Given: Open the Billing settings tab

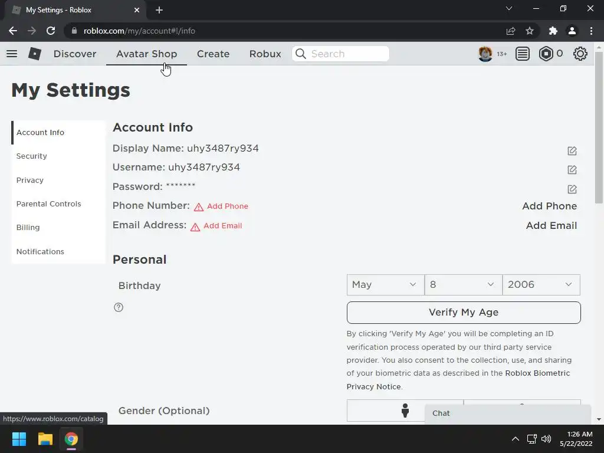Looking at the screenshot, I should 58,227.
